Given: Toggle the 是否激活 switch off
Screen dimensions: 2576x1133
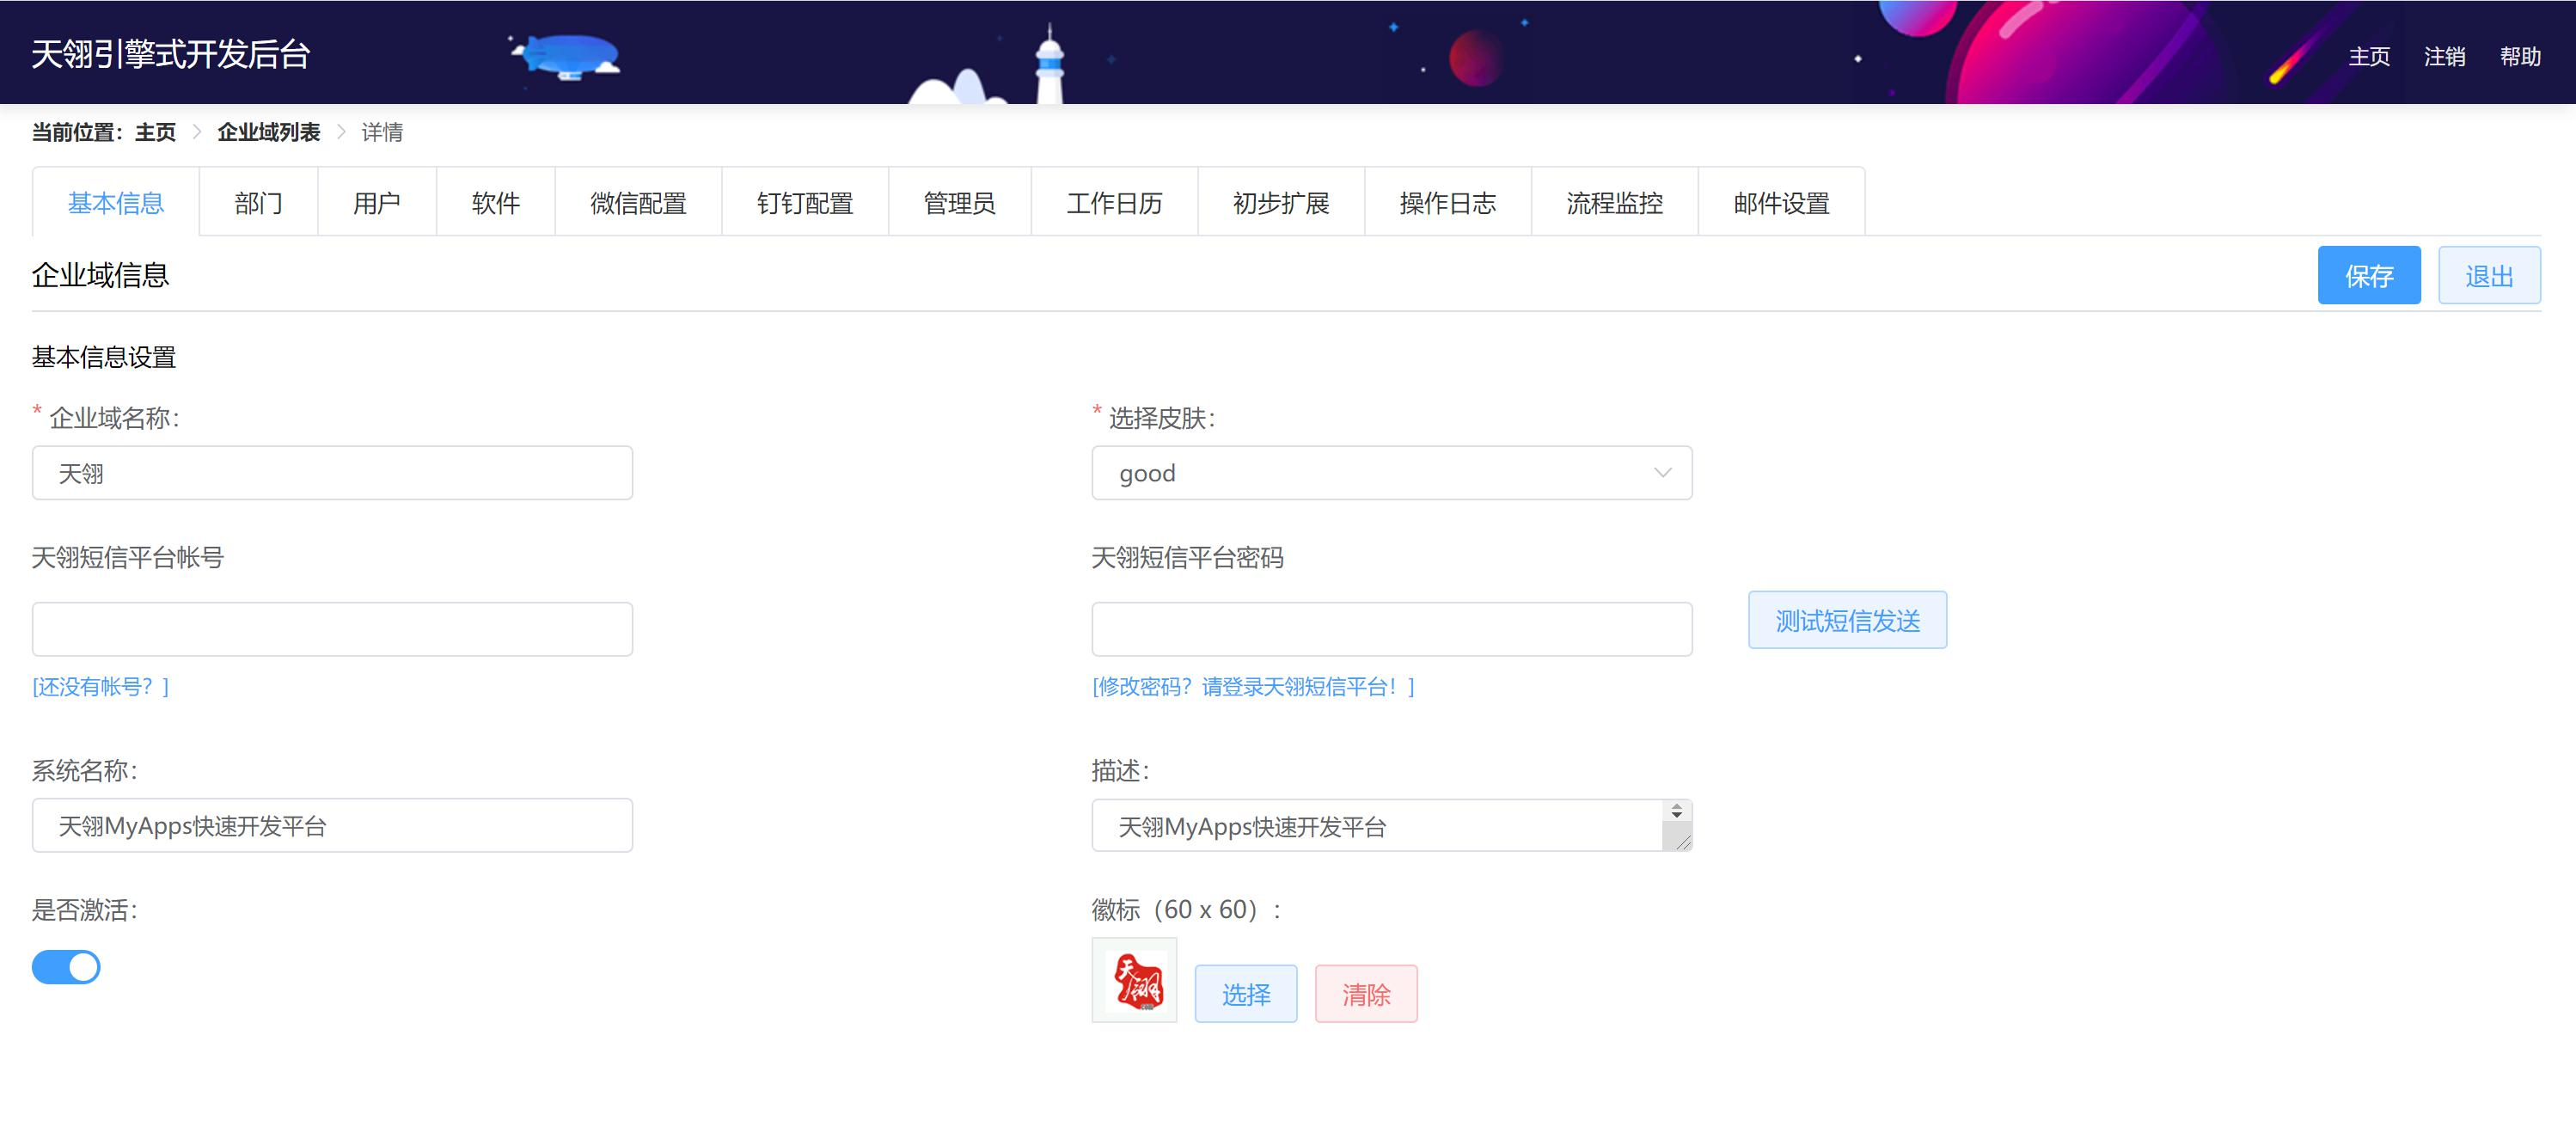Looking at the screenshot, I should 66,966.
